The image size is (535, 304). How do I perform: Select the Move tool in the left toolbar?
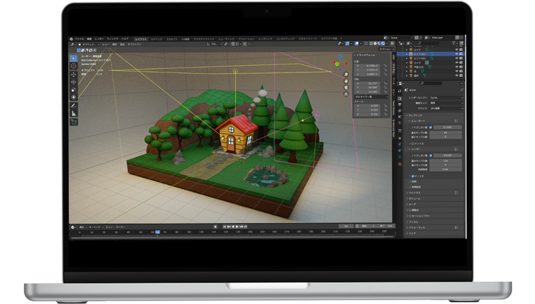point(74,74)
